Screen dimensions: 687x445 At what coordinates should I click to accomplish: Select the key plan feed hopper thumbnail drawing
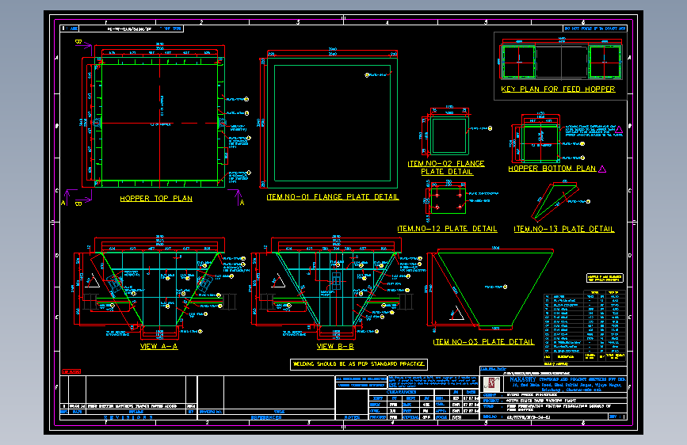[x=561, y=61]
